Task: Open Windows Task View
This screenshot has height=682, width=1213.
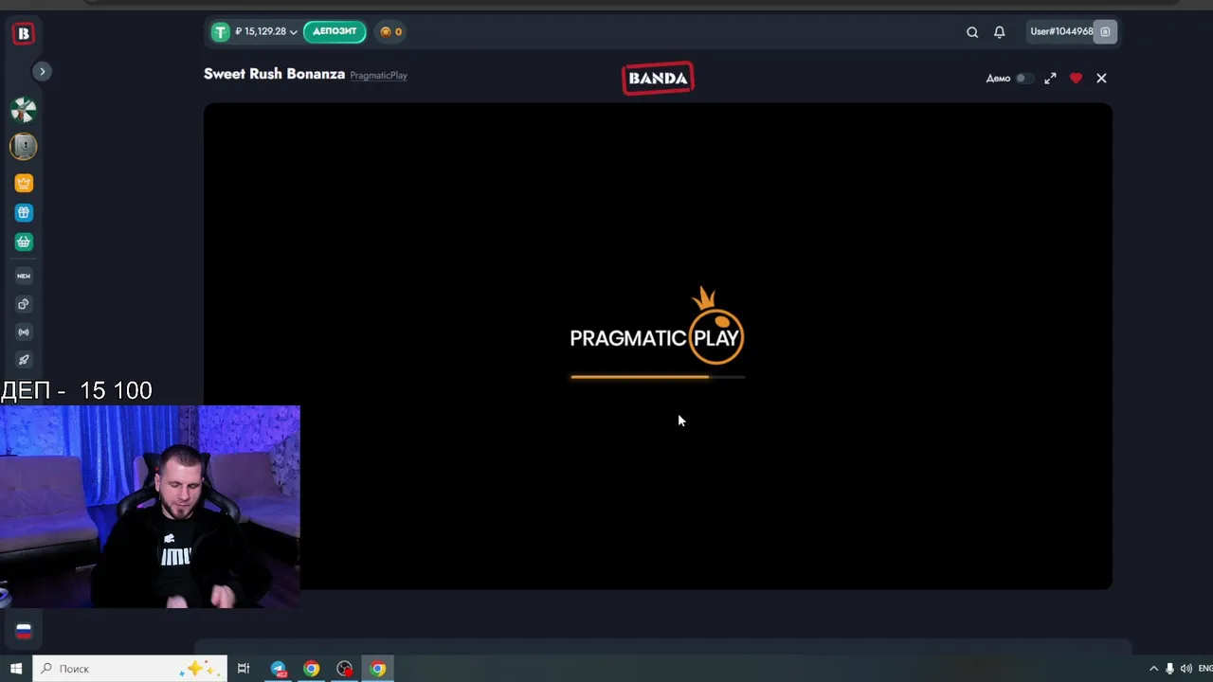Action: click(x=244, y=669)
